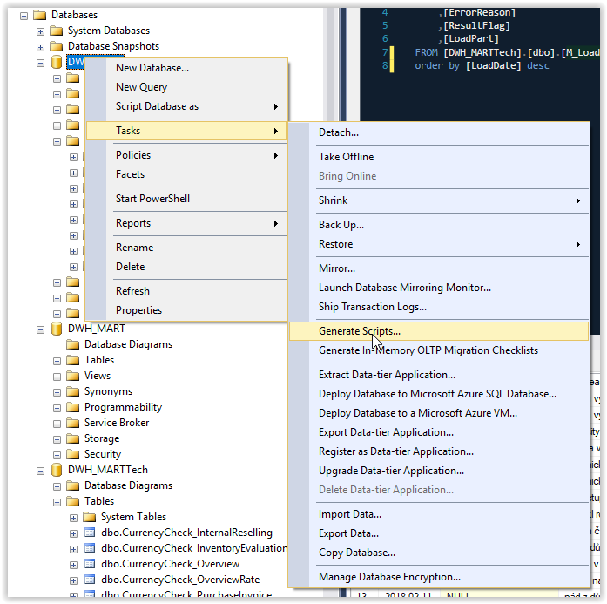
Task: Choose Deploy Database to Microsoft Azure SQL Database
Action: [439, 394]
